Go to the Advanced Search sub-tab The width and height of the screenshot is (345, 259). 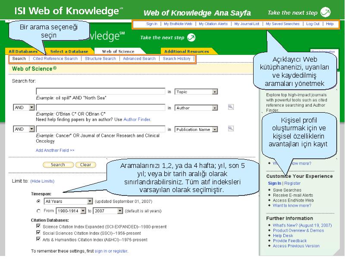[139, 59]
